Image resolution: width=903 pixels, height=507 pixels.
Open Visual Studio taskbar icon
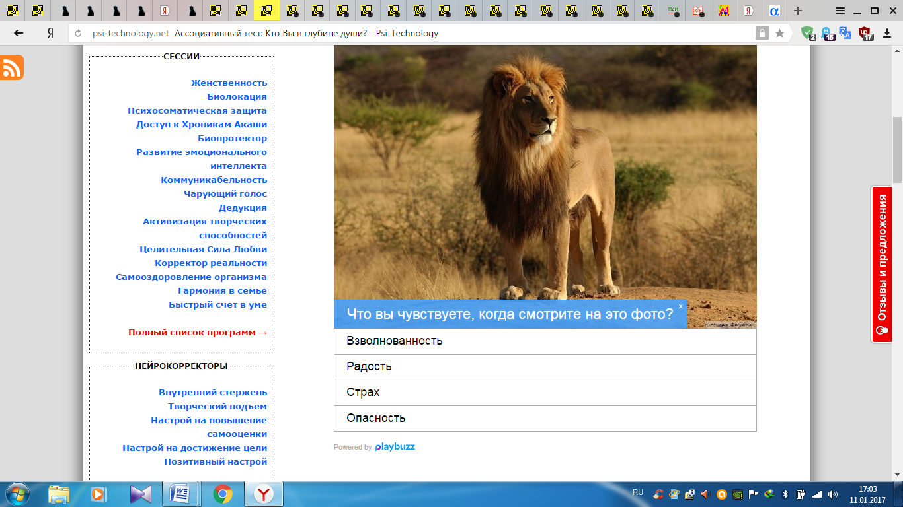point(140,494)
